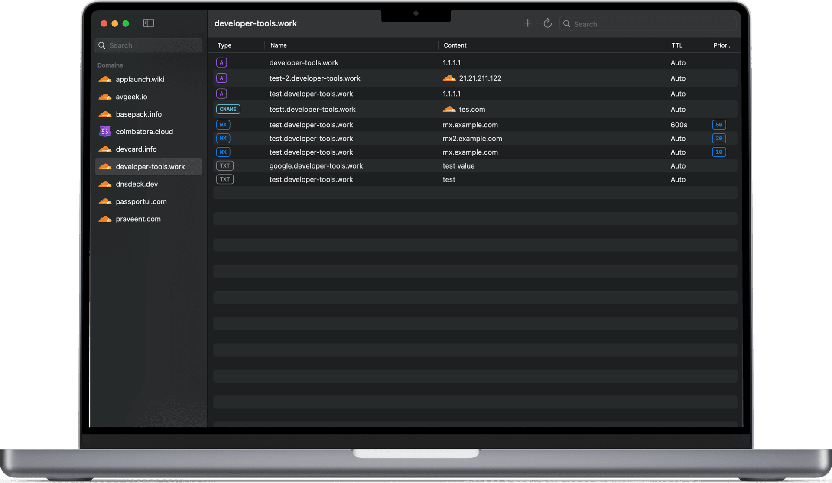Click the priority 50 badge
The height and width of the screenshot is (483, 832).
[718, 125]
